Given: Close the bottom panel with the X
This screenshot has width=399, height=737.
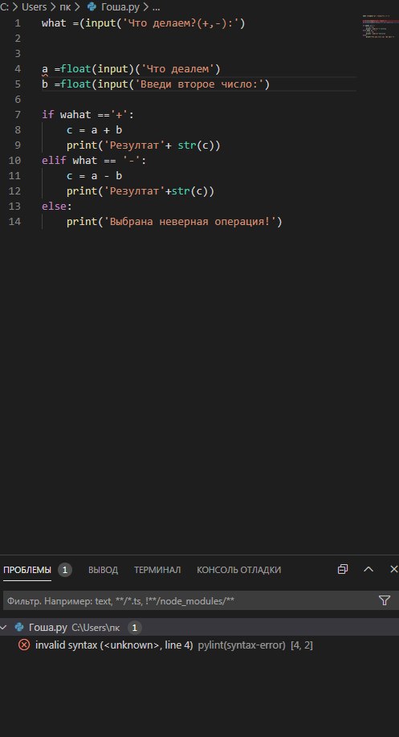Looking at the screenshot, I should click(x=394, y=569).
